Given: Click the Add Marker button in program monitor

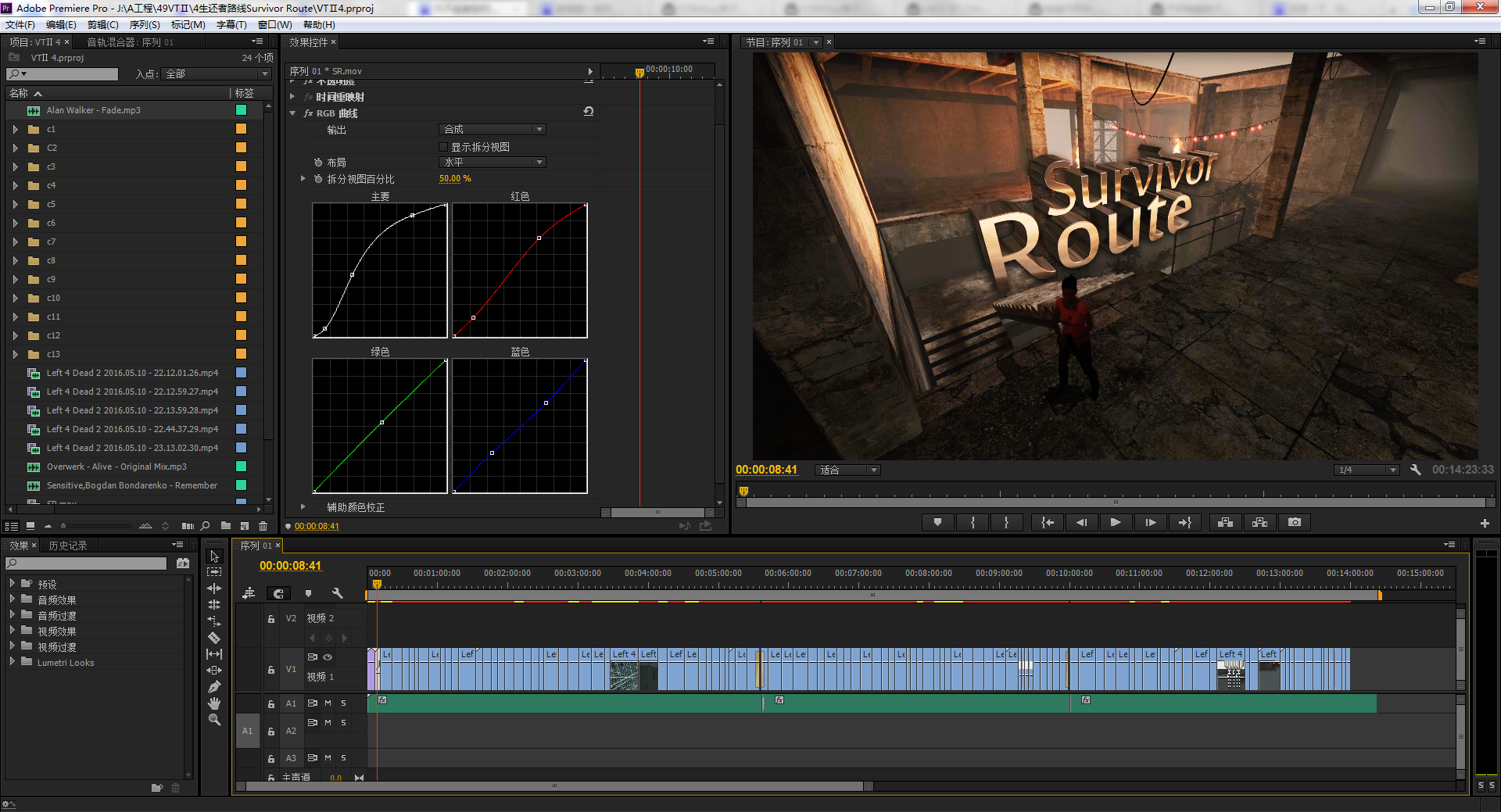Looking at the screenshot, I should tap(937, 522).
